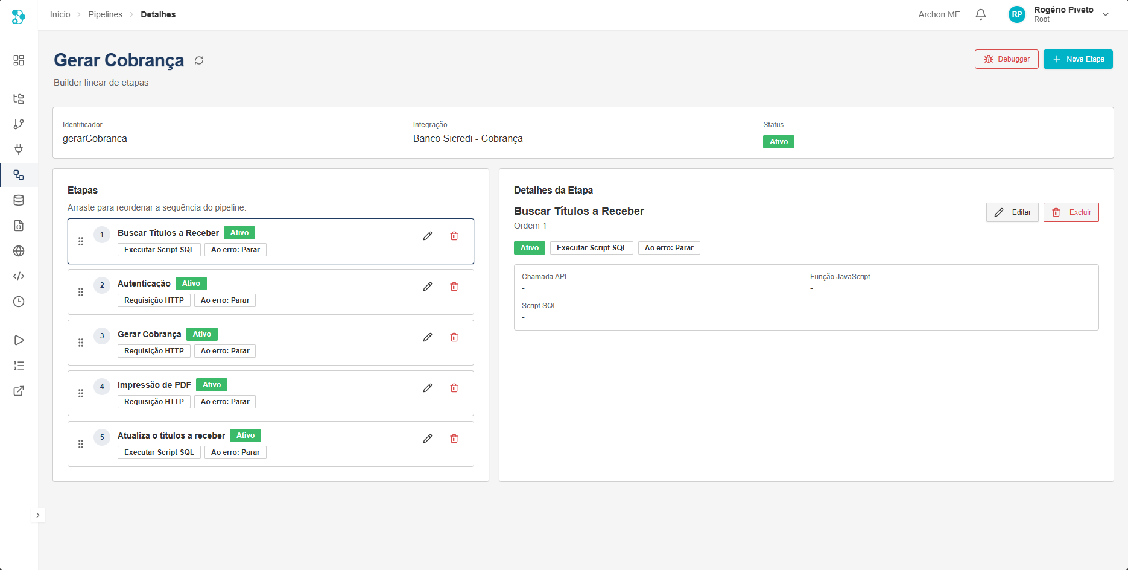The height and width of the screenshot is (570, 1128).
Task: Expand the collapsed sidebar with arrow button
Action: click(38, 515)
